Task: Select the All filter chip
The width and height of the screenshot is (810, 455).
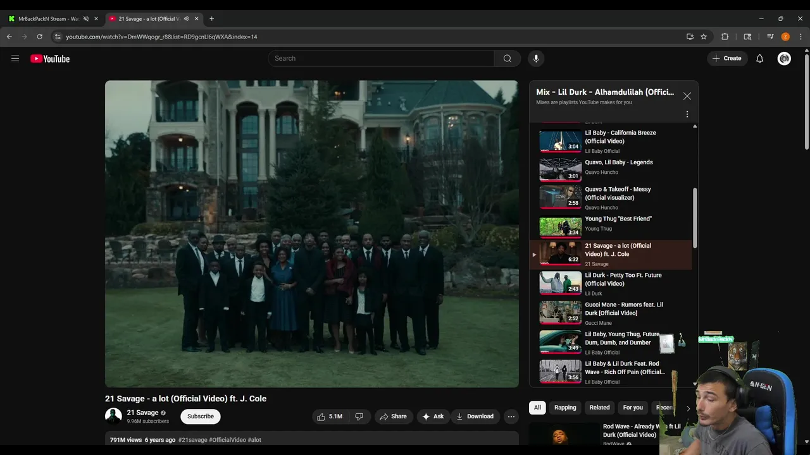Action: 537,408
